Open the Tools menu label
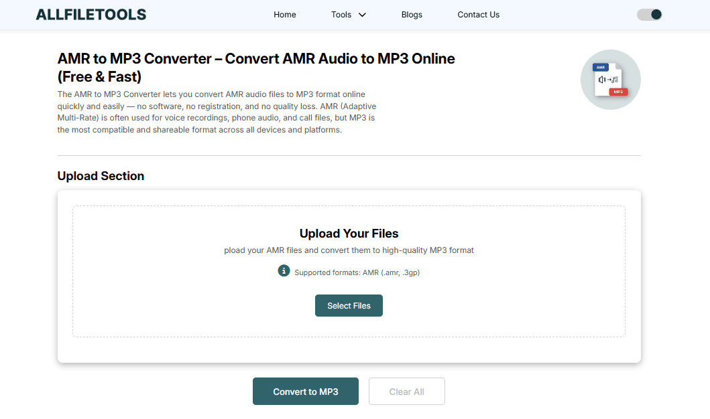This screenshot has height=419, width=710. point(341,15)
